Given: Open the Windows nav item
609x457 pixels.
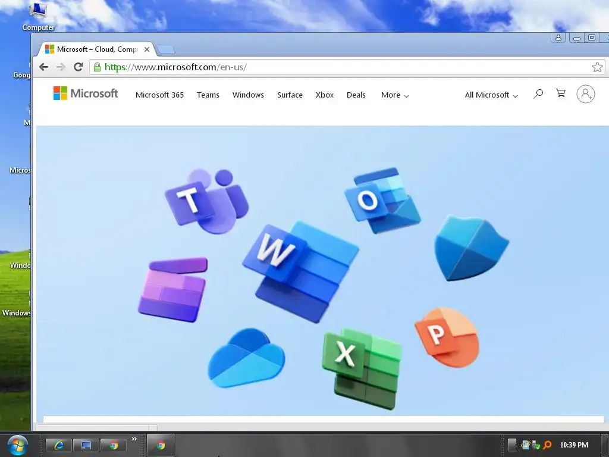Looking at the screenshot, I should 248,95.
